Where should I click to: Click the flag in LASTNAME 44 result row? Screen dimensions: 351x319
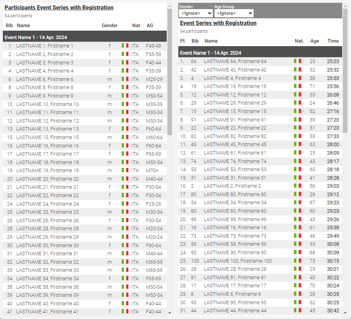298,311
